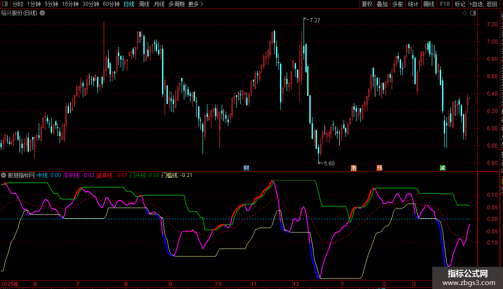This screenshot has height=289, width=503.
Task: Open the 画线 drawing tools
Action: click(x=429, y=4)
